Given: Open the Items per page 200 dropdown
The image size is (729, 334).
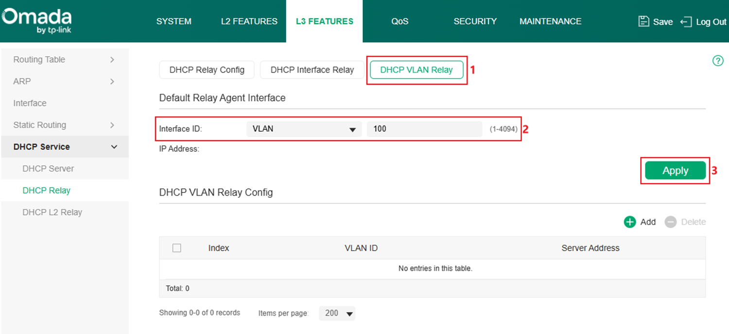Looking at the screenshot, I should pyautogui.click(x=337, y=313).
